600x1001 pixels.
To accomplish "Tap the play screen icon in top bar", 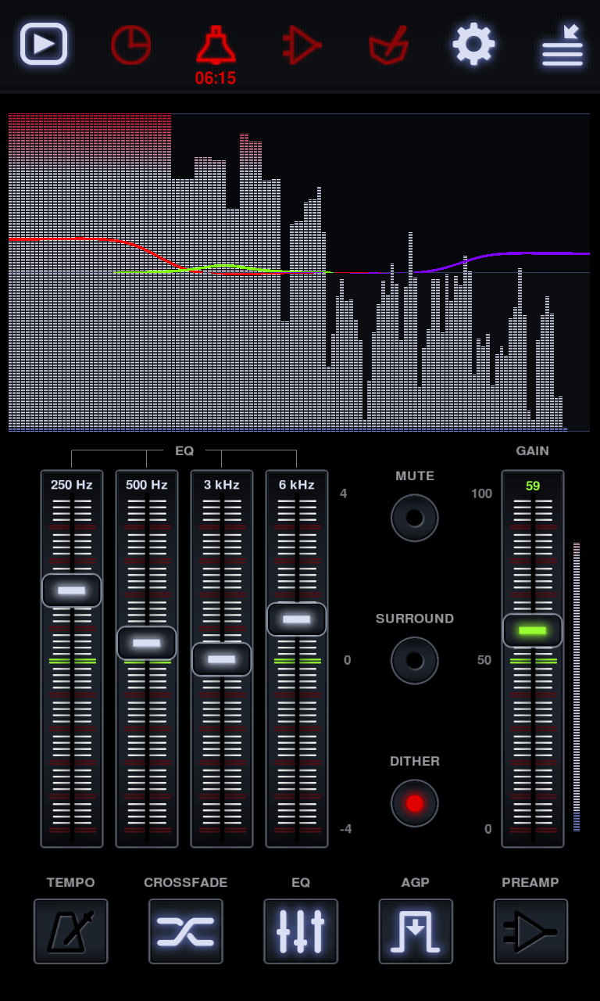I will click(44, 45).
